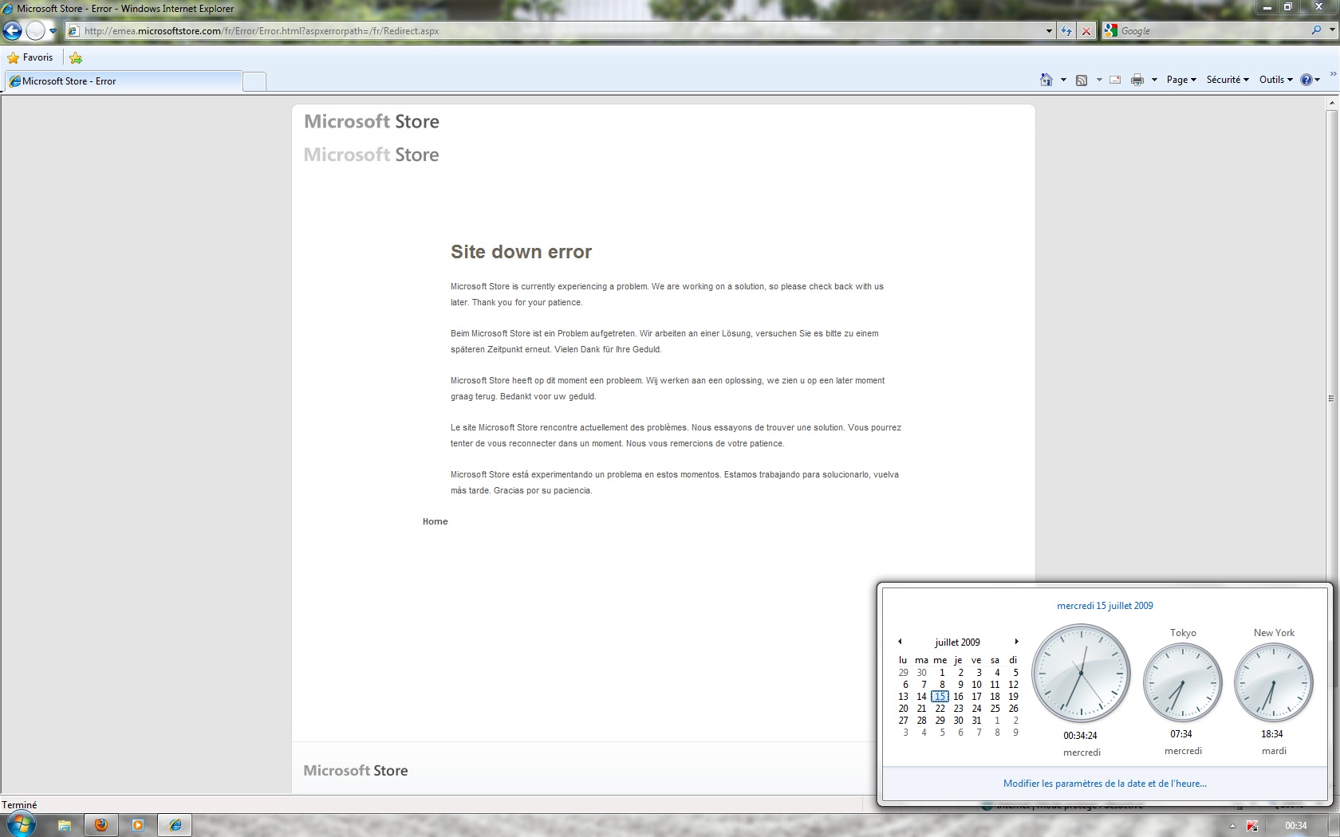Select day 15 in the calendar
1340x837 pixels.
[940, 697]
